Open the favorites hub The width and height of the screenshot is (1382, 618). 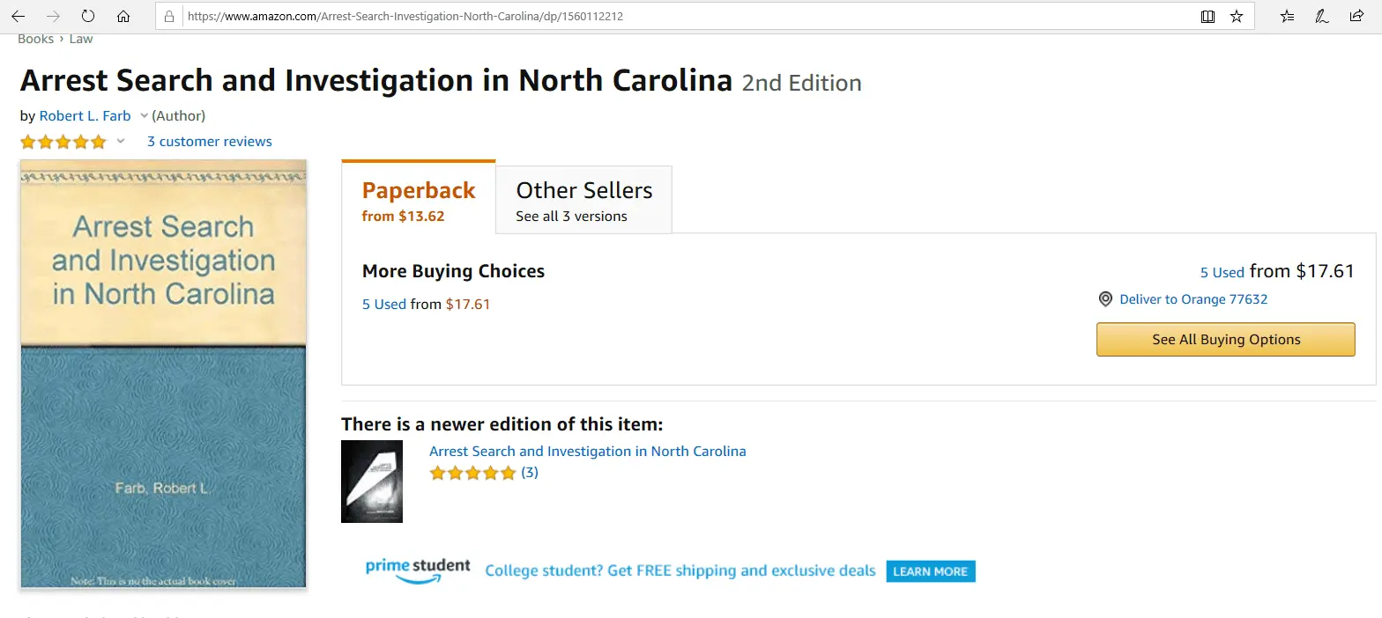[1288, 16]
